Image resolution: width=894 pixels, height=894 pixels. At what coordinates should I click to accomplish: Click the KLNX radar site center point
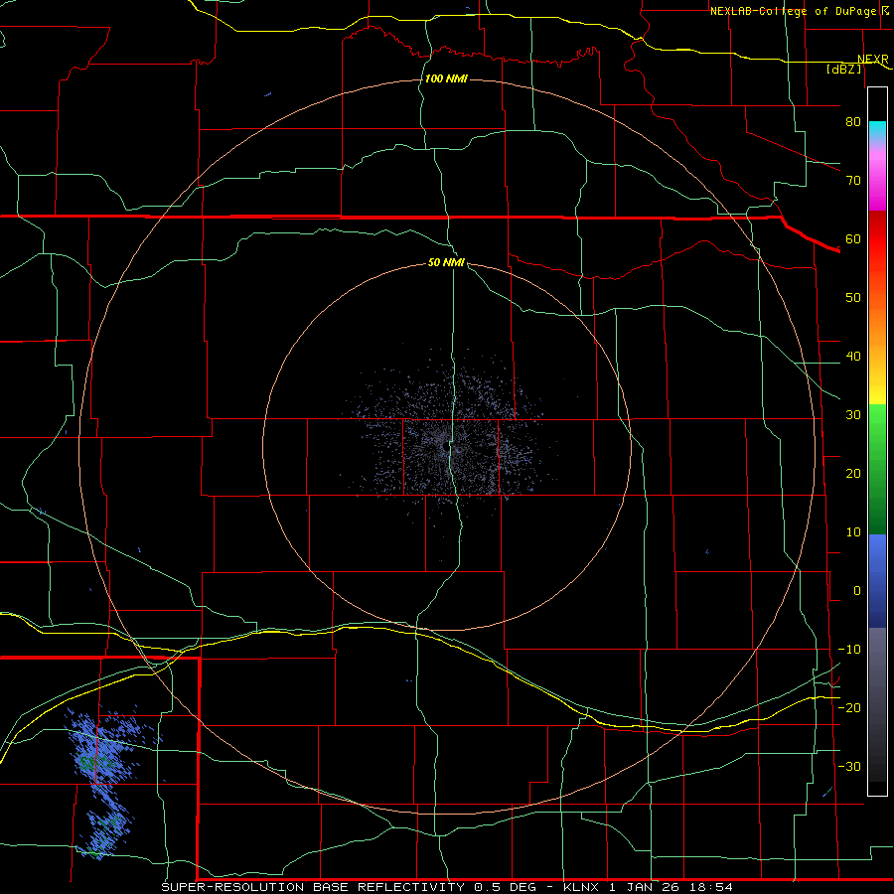tap(446, 448)
